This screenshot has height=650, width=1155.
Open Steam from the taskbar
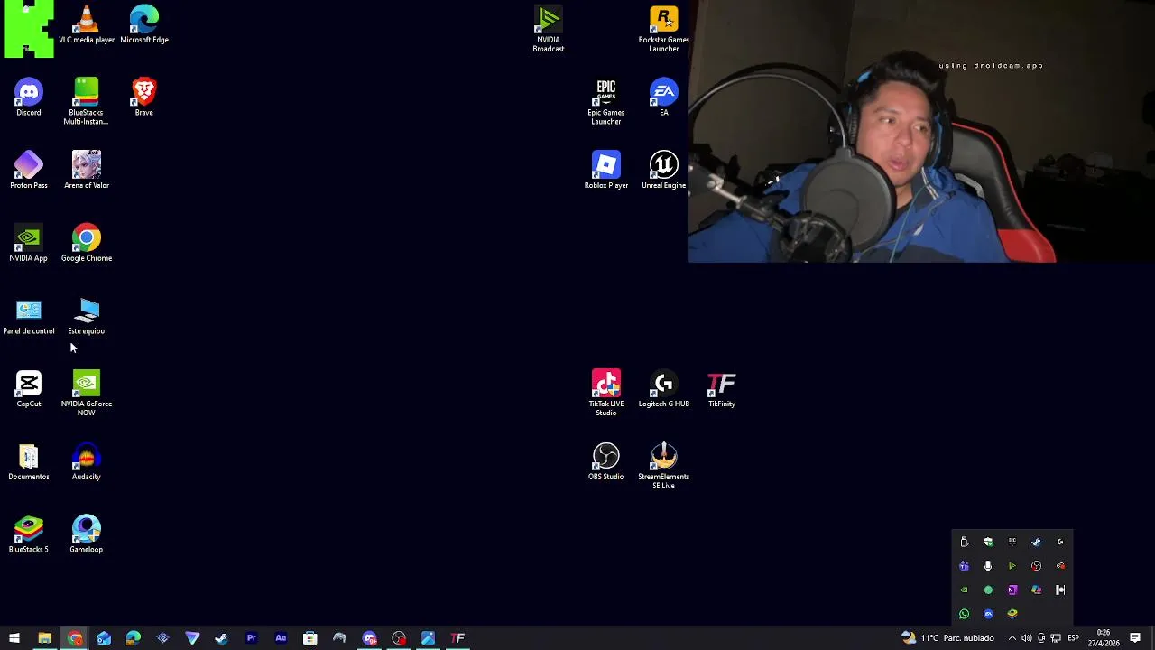click(221, 638)
